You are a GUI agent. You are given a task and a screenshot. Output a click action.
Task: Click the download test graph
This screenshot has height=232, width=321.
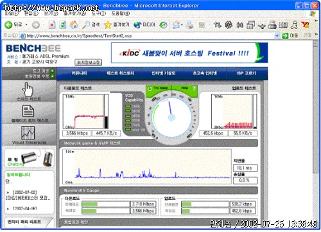tap(83, 111)
